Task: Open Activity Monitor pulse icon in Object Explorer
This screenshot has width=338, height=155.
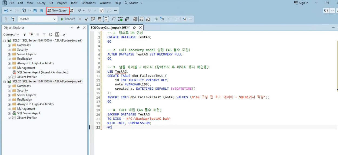Action: [x=64, y=34]
